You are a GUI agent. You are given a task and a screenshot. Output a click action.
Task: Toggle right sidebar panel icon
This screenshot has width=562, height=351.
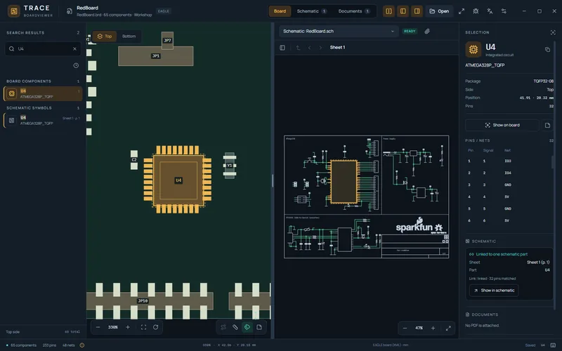tap(417, 11)
